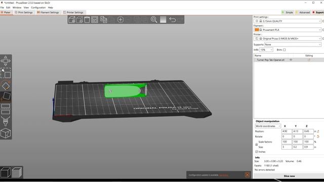Screen dimensions: 324x182
Task: Click the gear icon beside Print settings
Action: pyautogui.click(x=323, y=21)
